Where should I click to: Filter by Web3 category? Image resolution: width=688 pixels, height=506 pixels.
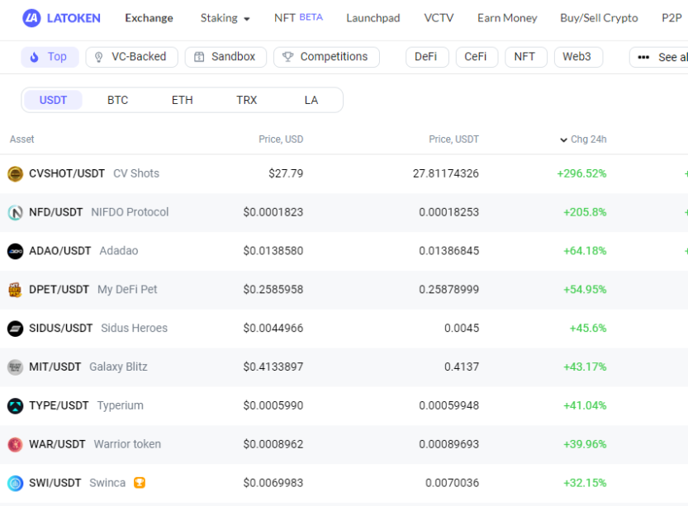coord(578,57)
